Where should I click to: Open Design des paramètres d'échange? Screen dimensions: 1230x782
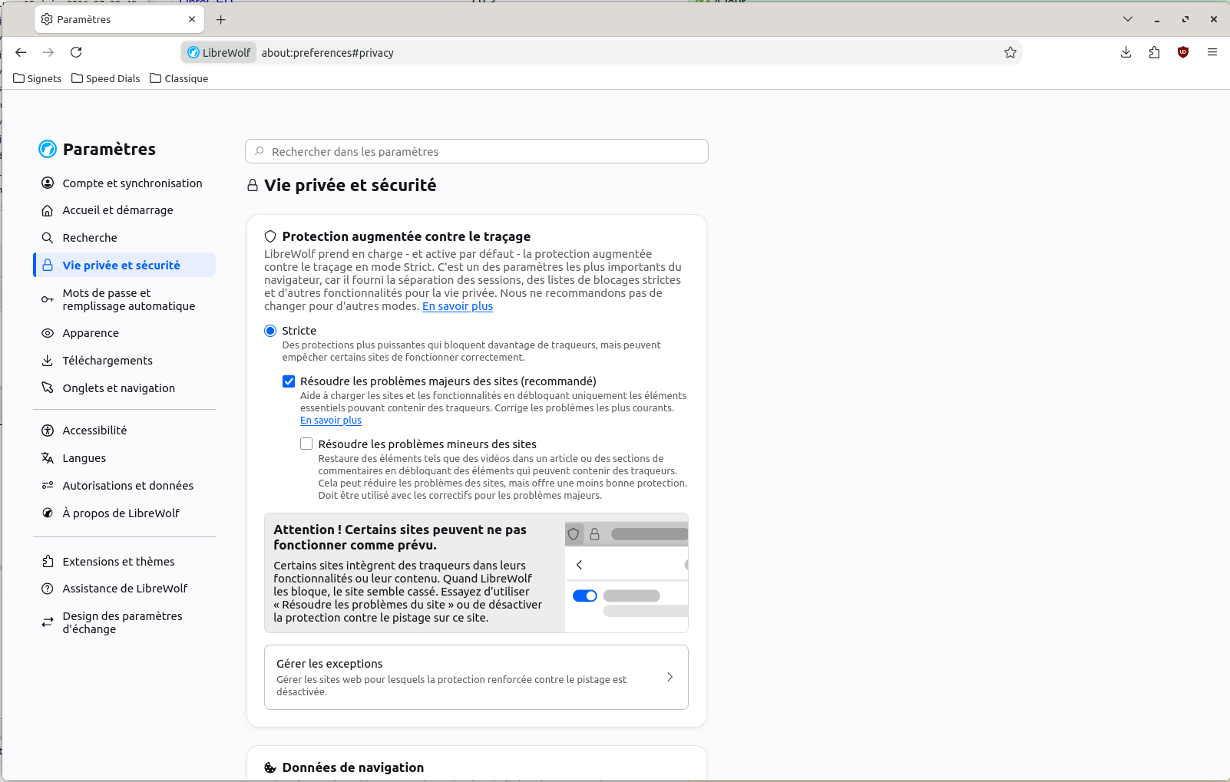tap(124, 622)
